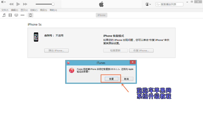This screenshot has width=203, height=129.
Task: Click the red iTunes music note icon in dialog body
Action: click(x=72, y=70)
